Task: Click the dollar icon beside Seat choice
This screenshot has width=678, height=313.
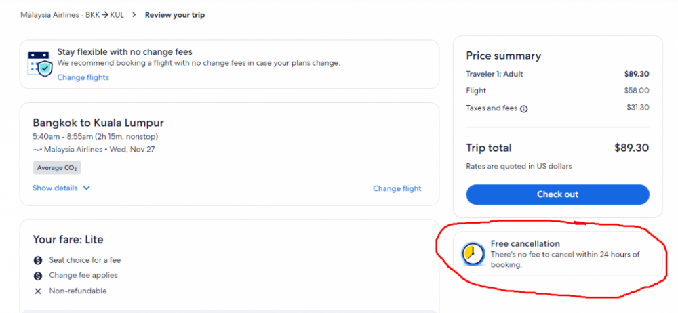Action: (37, 261)
